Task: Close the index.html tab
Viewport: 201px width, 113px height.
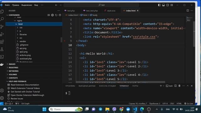Action: 138,11
